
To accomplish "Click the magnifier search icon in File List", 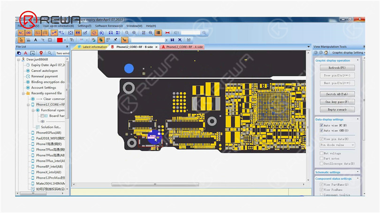I will [x=50, y=53].
